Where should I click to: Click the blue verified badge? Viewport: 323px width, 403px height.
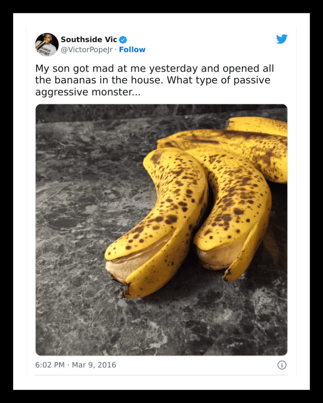point(123,40)
